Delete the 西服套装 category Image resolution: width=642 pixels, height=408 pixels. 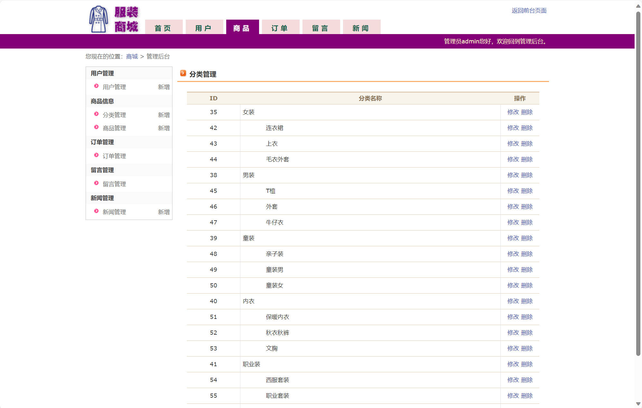[527, 380]
